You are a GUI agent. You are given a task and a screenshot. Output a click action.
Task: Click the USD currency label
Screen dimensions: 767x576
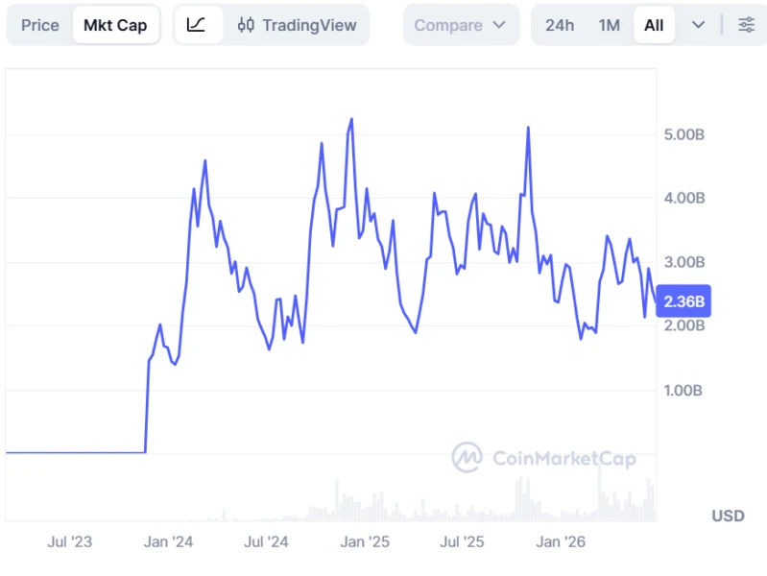728,516
